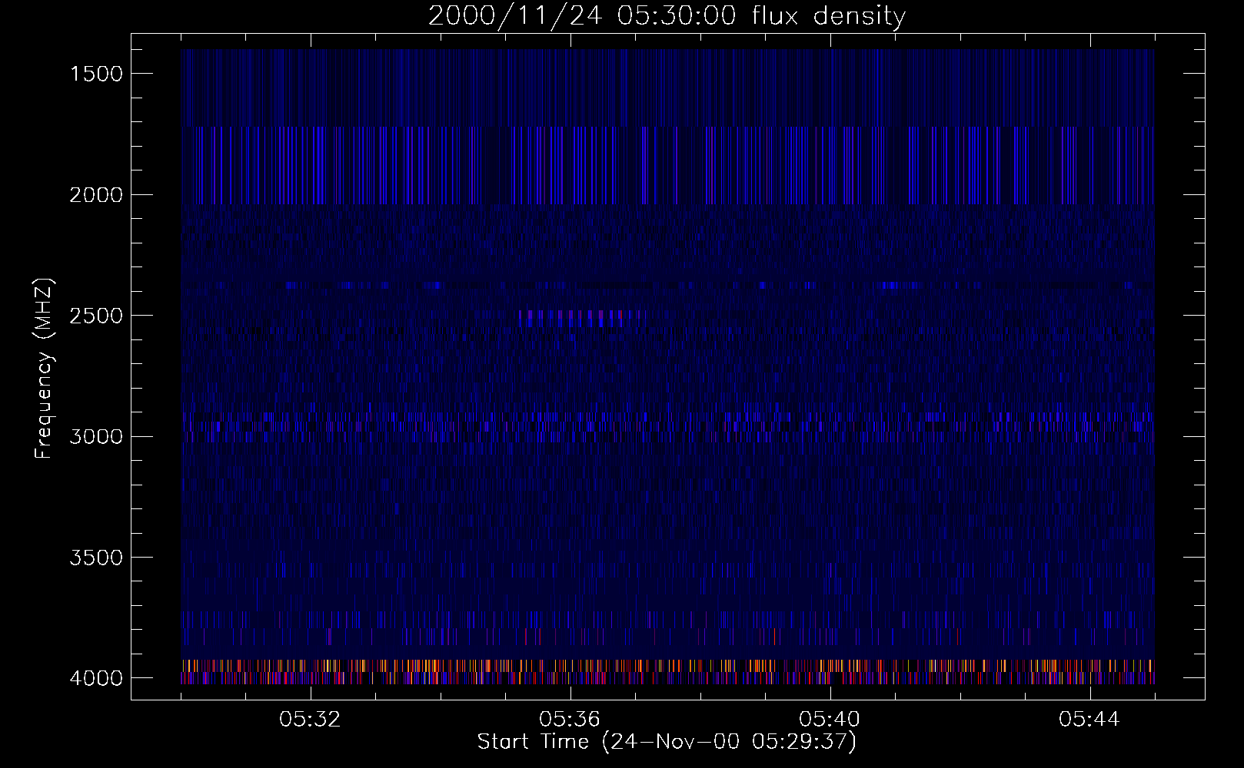Screen dimensions: 1244x768
Task: Select the 3500 frequency tick label
Action: pos(96,558)
